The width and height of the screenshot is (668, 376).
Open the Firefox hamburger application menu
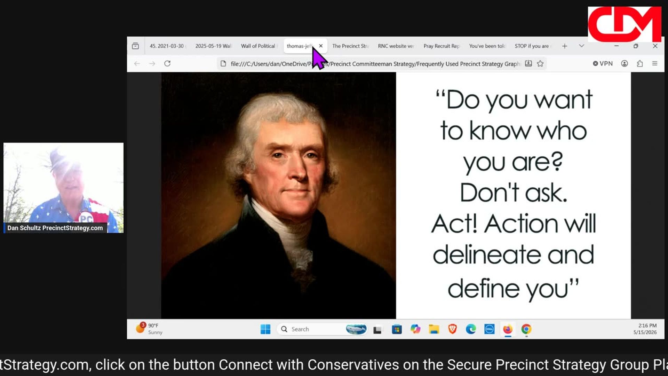[x=655, y=63]
